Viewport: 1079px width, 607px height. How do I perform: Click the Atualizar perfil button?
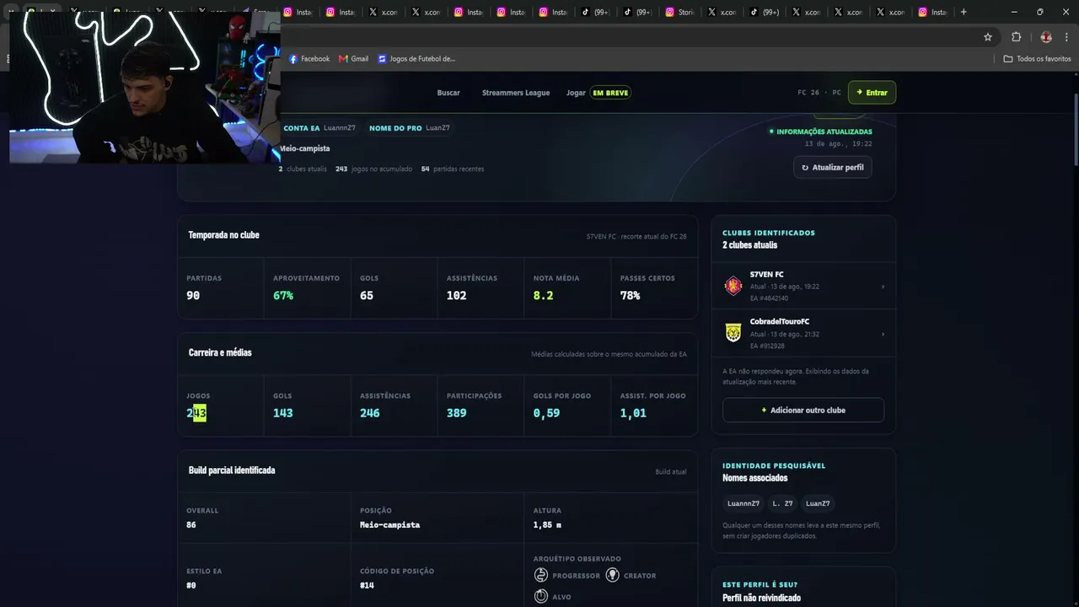833,167
